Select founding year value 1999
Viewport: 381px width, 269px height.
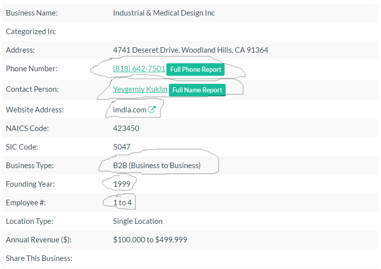(122, 184)
